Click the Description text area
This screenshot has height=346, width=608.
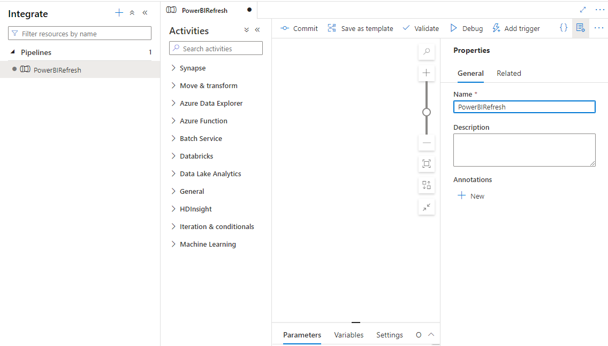click(x=525, y=150)
